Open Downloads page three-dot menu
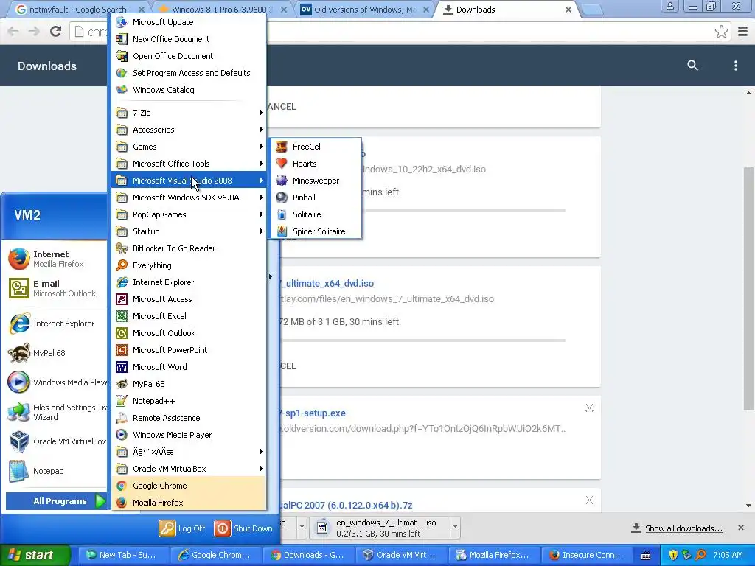 pyautogui.click(x=735, y=66)
